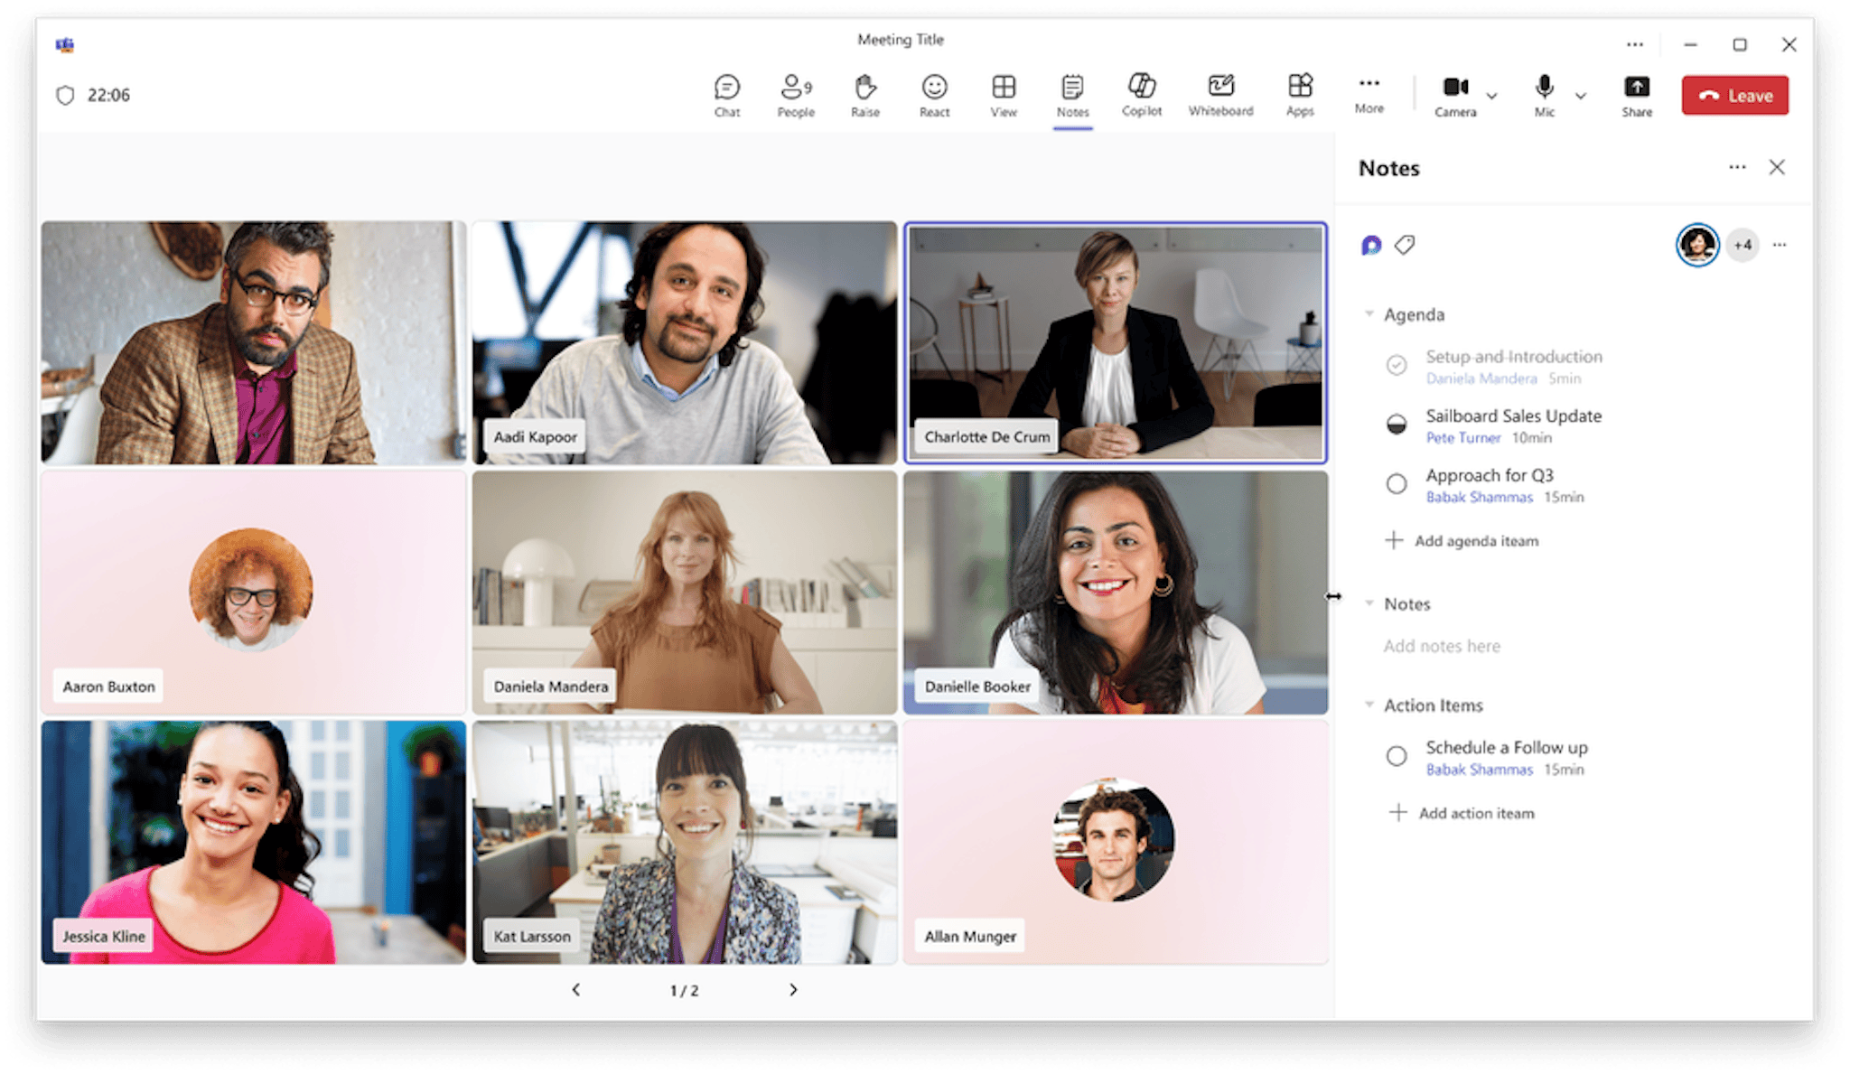Open the Apps menu
Viewport: 1850px width, 1074px height.
click(x=1300, y=96)
